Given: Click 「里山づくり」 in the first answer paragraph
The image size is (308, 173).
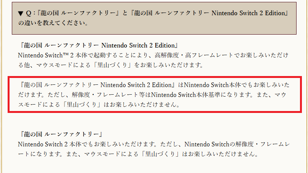Looking at the screenshot, I should pos(113,65).
